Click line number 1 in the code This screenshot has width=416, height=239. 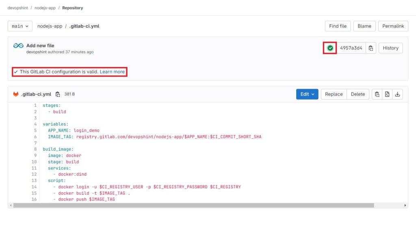point(35,105)
